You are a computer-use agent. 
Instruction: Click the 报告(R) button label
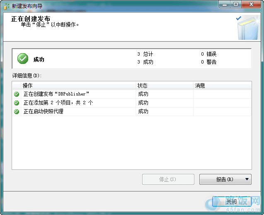(225, 179)
